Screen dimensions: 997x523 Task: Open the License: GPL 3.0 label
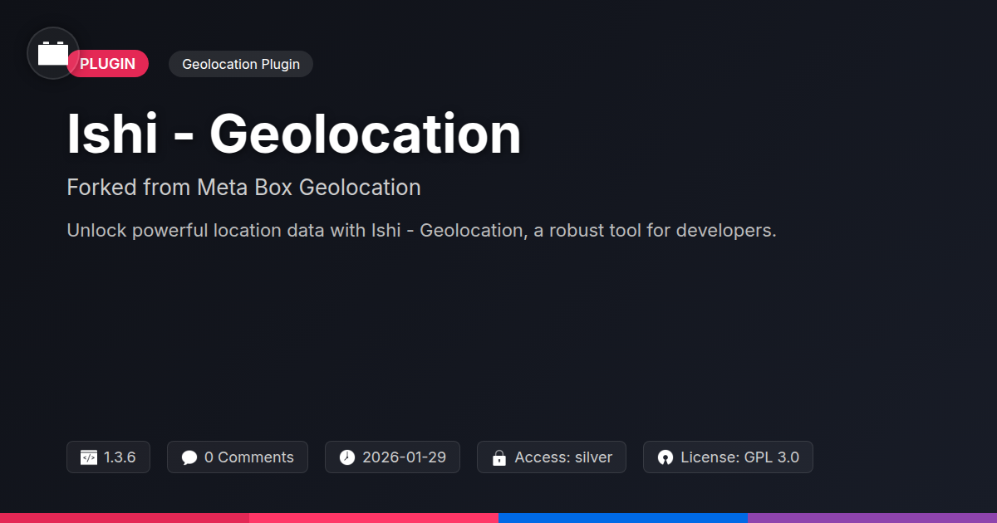pyautogui.click(x=739, y=457)
